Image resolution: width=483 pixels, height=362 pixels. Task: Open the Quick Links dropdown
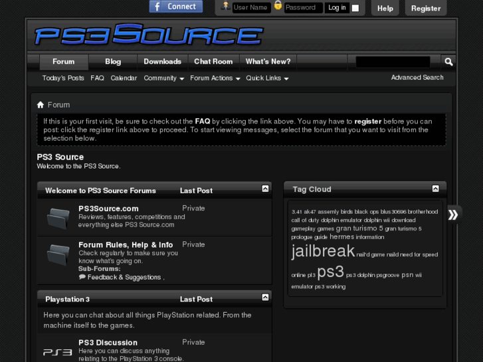[x=267, y=78]
